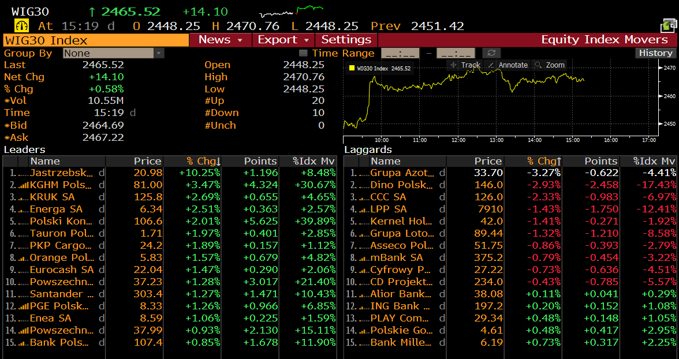Image resolution: width=679 pixels, height=359 pixels.
Task: Sort Leaders by % Chg column header
Action: [x=192, y=161]
